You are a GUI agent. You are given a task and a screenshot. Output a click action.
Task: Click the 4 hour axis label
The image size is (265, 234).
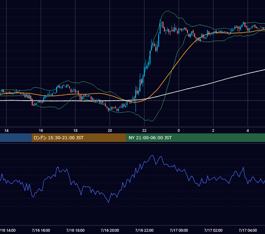[248, 131]
